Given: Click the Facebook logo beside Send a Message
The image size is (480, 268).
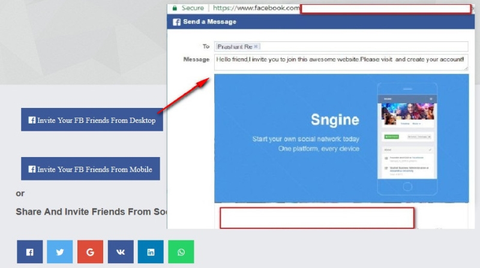Looking at the screenshot, I should pyautogui.click(x=176, y=22).
